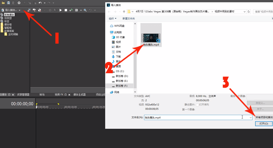Viewport: 273px width, 148px height.
Task: Save the project with the floppy disk icon
Action: tap(8, 3)
